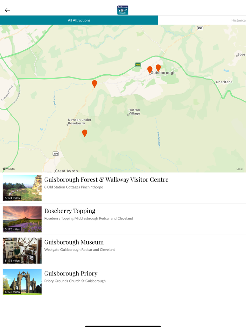Screen dimensions: 246x329
Task: Select the map pin near Newton under Roseberry
Action: coord(85,133)
